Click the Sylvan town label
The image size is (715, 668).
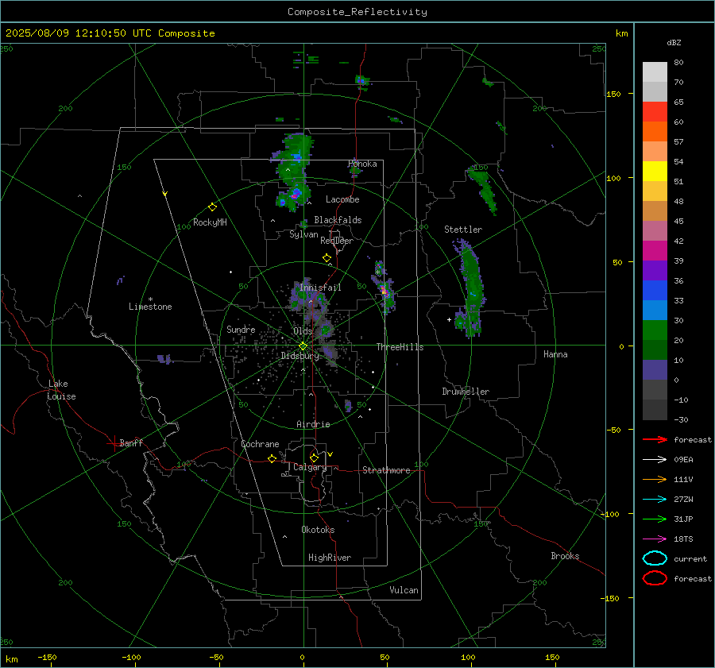tap(303, 234)
